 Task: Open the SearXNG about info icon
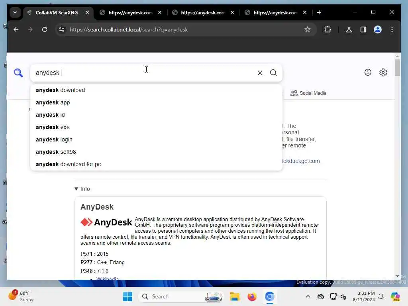[x=368, y=73]
